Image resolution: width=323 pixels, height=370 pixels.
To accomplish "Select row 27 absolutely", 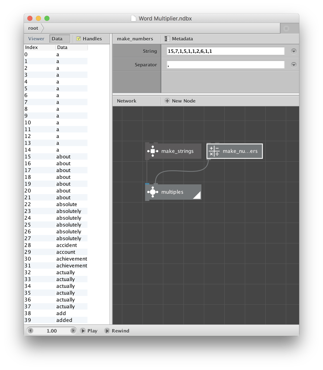I will 56,238.
